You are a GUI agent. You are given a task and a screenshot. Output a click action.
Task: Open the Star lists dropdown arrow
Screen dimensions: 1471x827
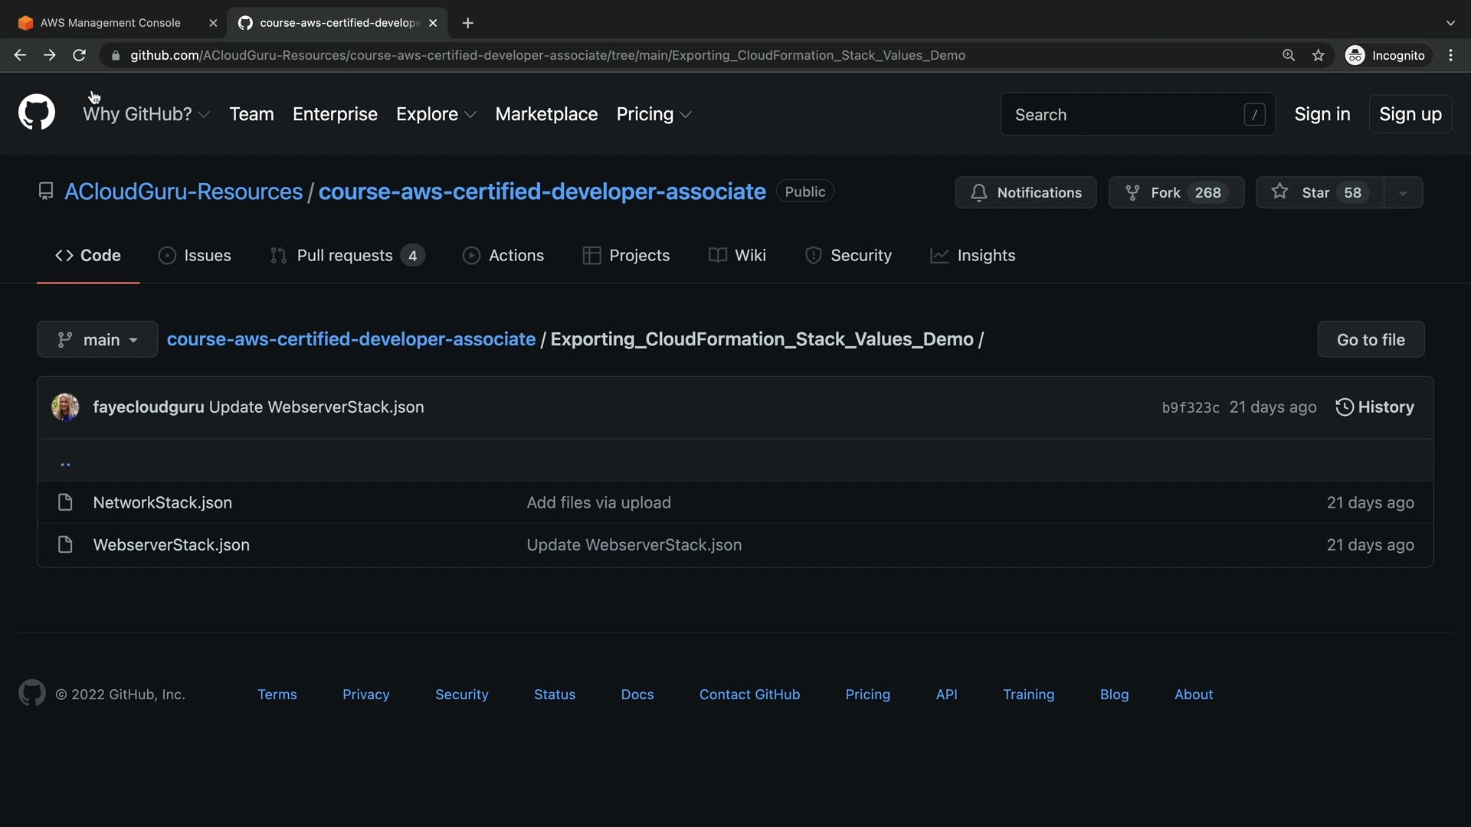coord(1403,193)
